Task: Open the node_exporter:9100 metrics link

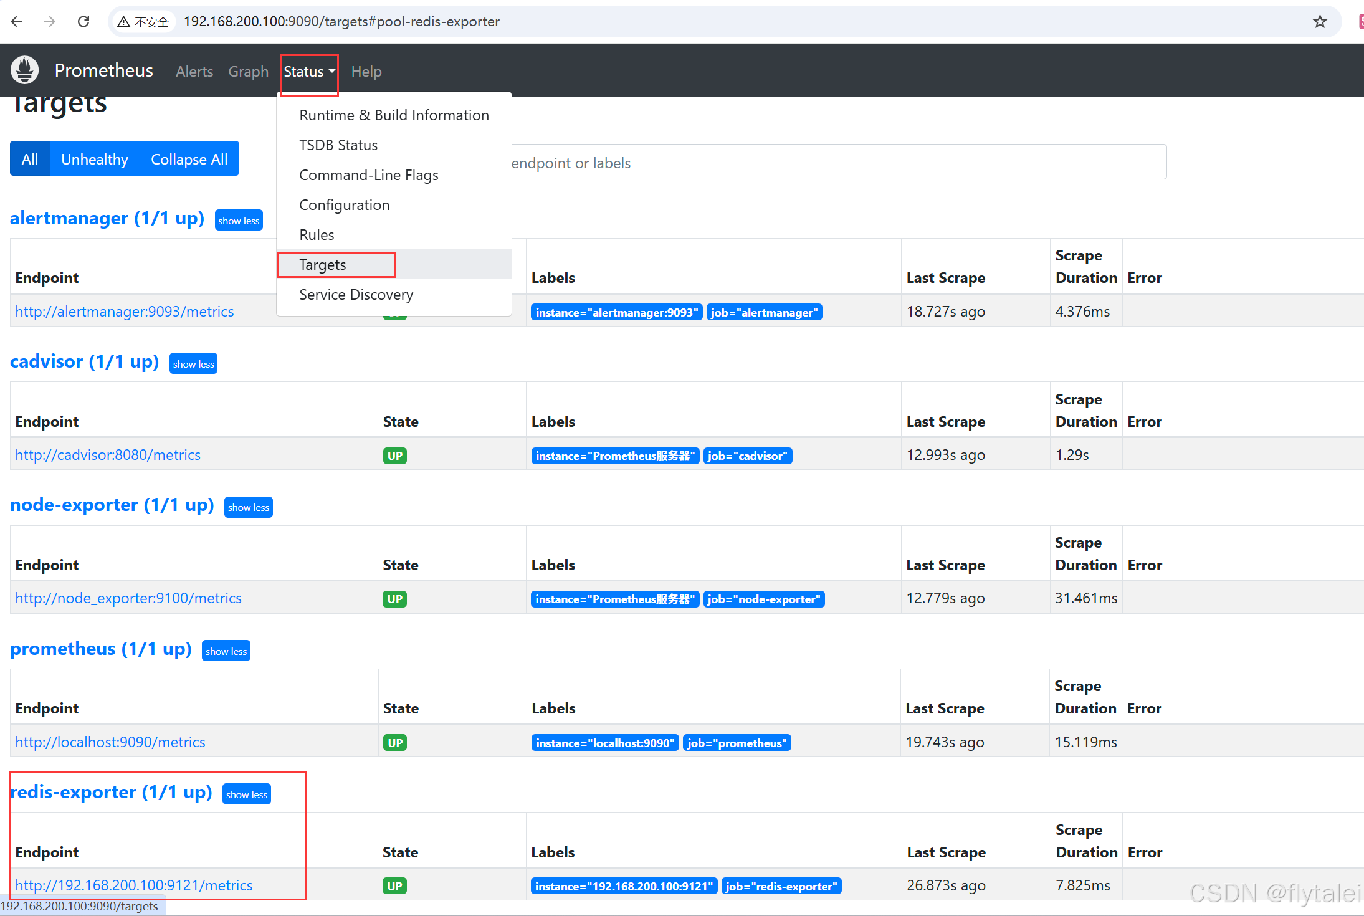Action: click(x=128, y=598)
